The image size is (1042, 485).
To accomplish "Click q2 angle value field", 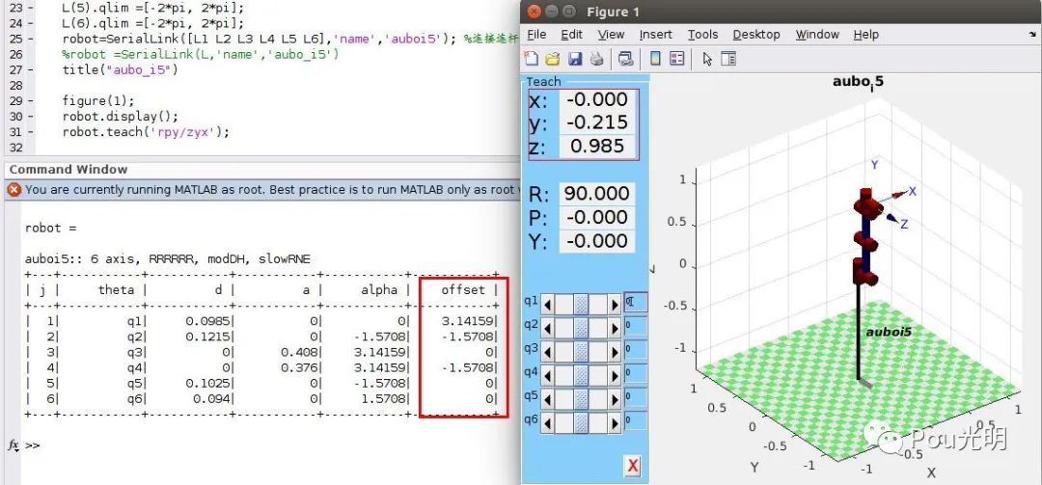I will (x=635, y=326).
